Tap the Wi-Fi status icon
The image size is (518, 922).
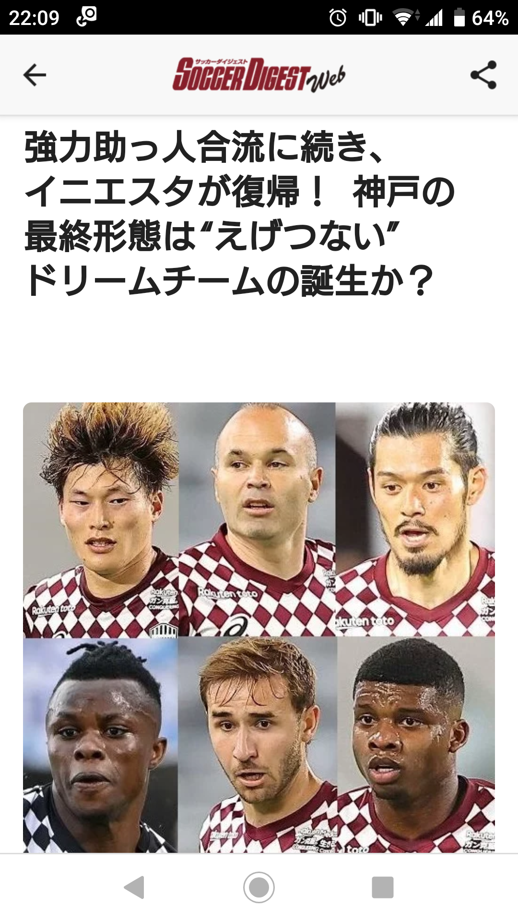[404, 18]
